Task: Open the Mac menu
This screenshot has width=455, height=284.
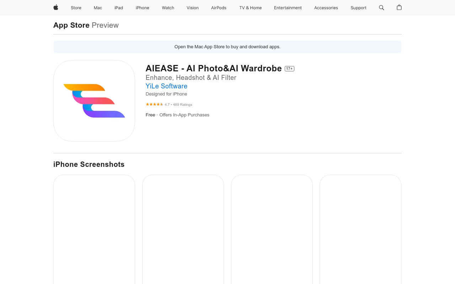Action: click(98, 8)
